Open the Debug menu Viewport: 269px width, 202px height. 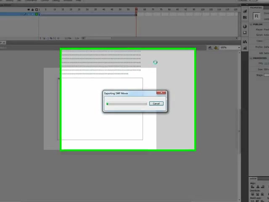pos(56,1)
